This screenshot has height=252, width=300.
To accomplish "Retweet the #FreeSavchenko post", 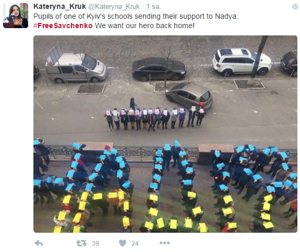I will [81, 243].
